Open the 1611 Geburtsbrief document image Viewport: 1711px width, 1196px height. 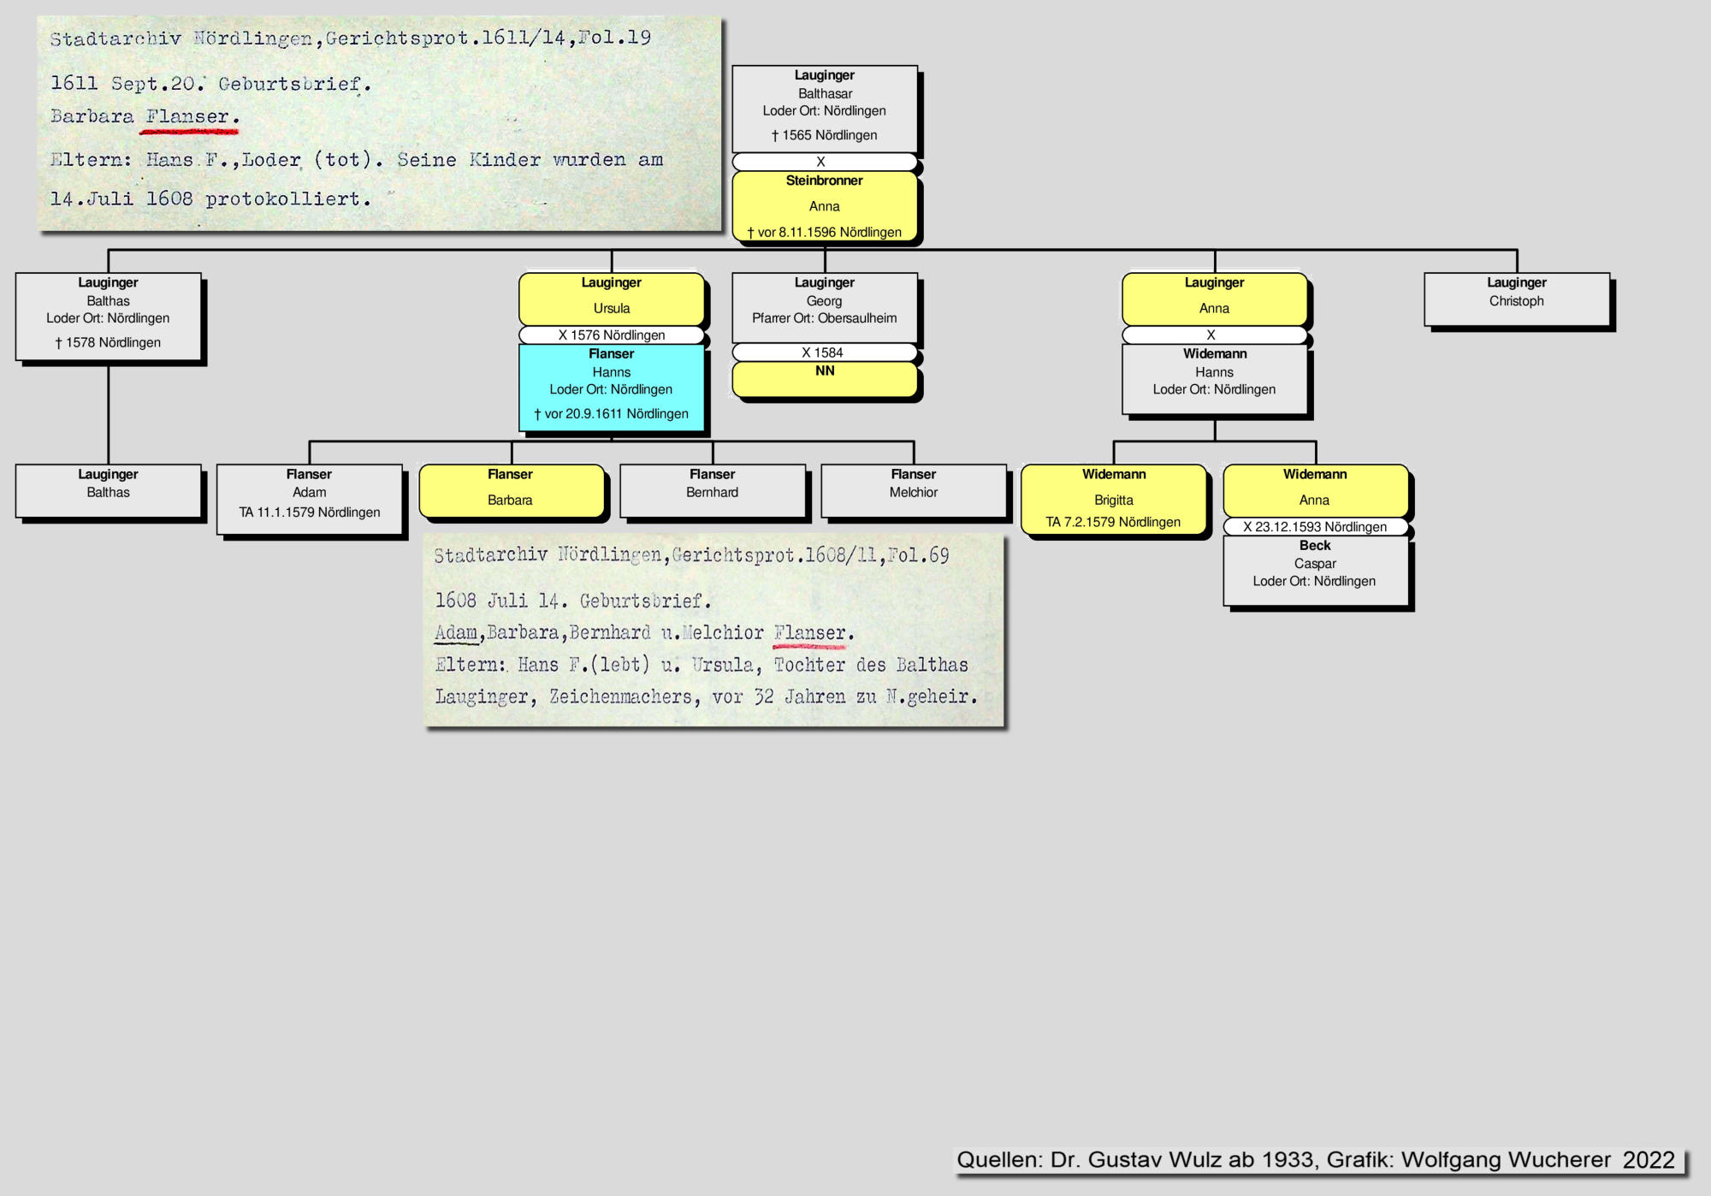click(x=379, y=124)
